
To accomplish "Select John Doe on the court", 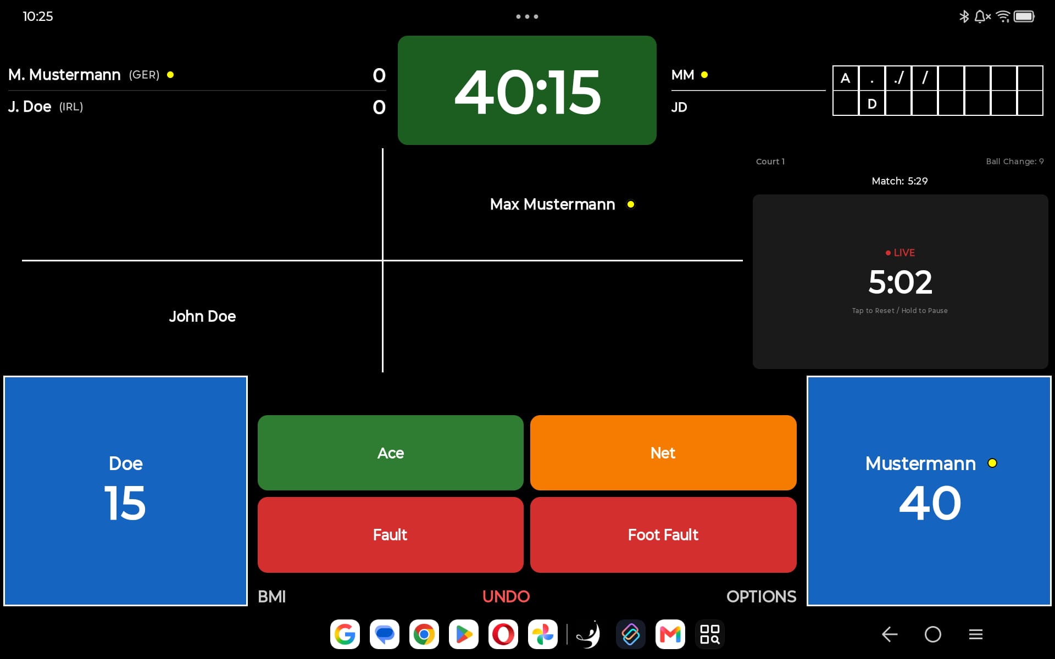I will [x=202, y=316].
